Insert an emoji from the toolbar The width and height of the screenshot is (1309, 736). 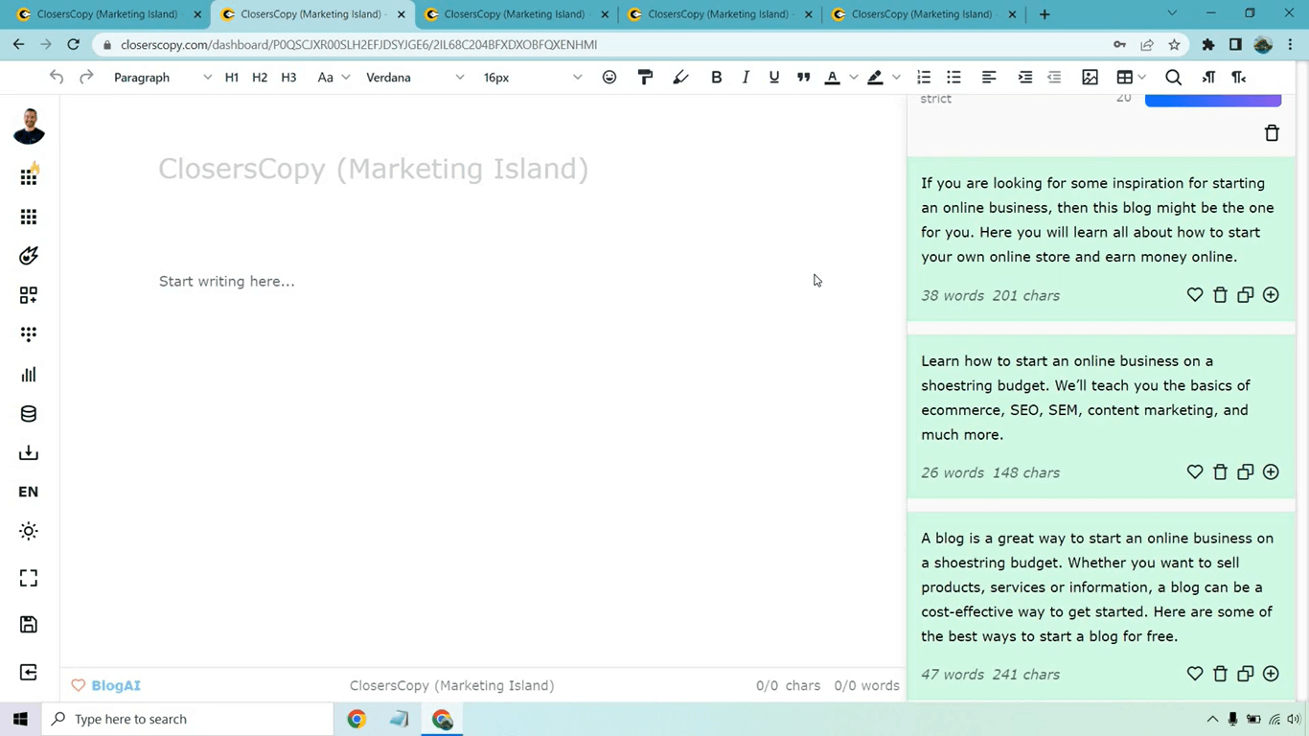tap(609, 78)
